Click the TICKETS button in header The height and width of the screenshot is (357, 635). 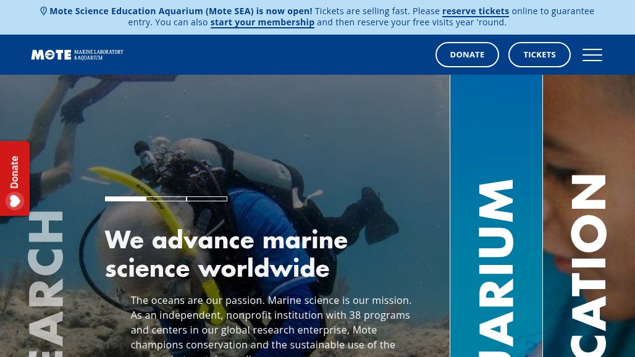539,54
